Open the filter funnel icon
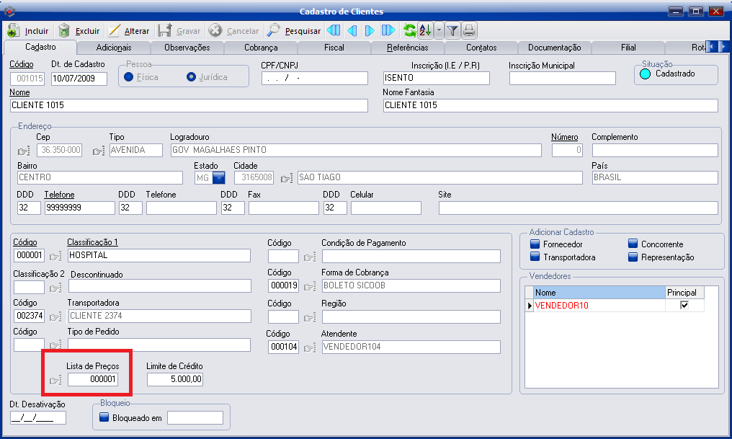The image size is (732, 439). [452, 30]
